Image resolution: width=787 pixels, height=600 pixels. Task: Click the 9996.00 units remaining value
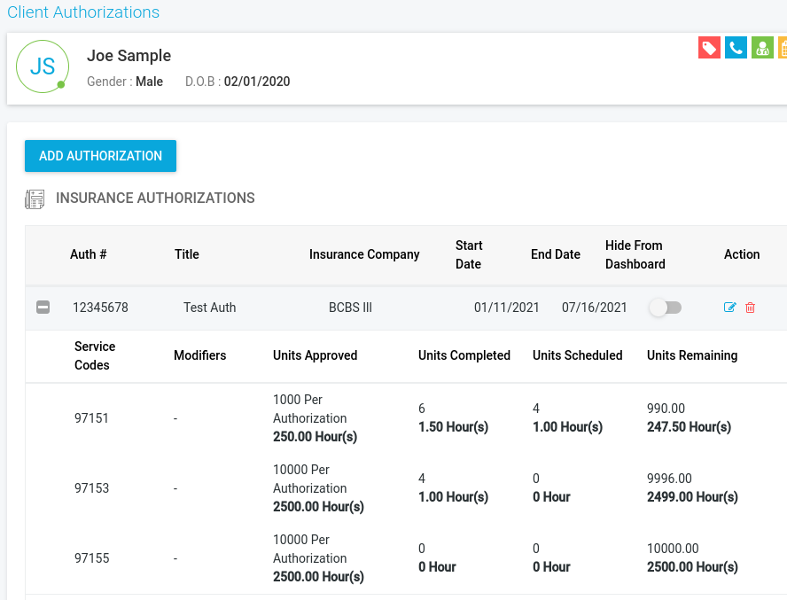click(669, 479)
